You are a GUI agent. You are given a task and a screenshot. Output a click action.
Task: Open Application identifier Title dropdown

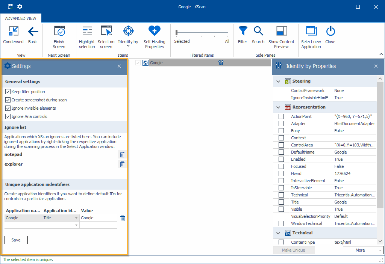click(x=77, y=218)
